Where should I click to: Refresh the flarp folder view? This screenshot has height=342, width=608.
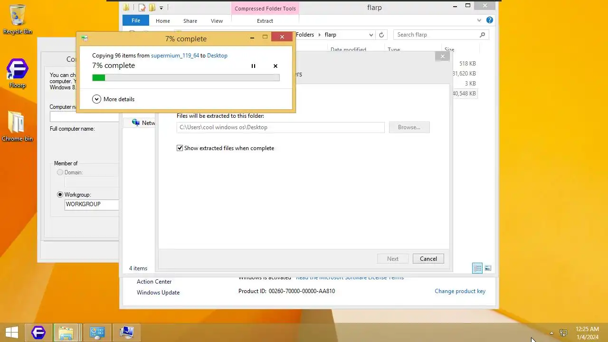tap(381, 35)
